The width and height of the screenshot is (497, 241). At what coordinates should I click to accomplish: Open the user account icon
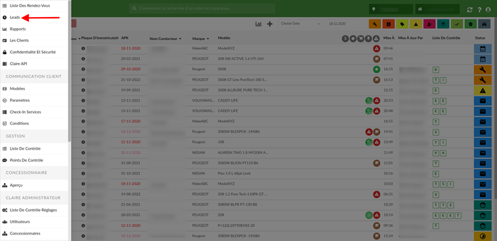pos(488,10)
